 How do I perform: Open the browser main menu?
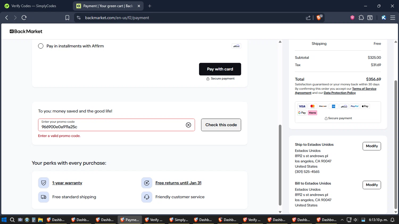point(393,18)
